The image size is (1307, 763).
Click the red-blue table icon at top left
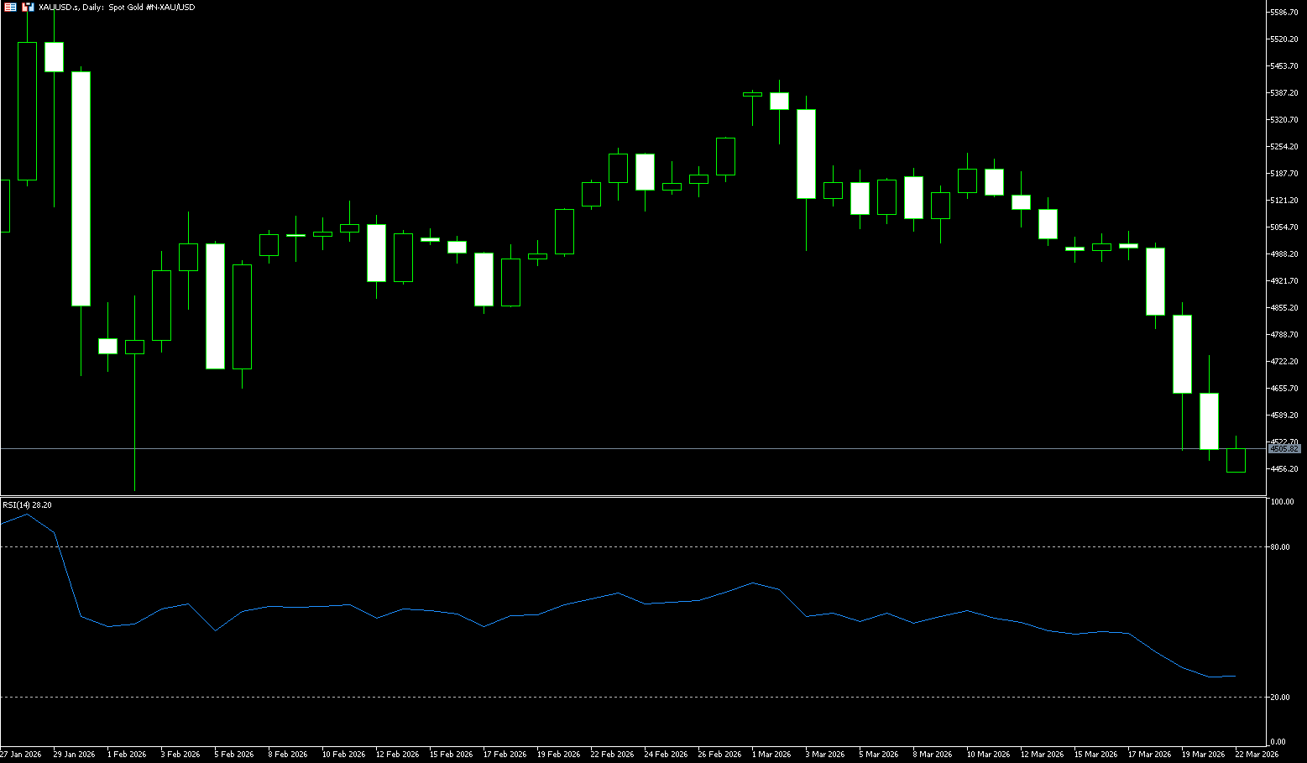(10, 7)
